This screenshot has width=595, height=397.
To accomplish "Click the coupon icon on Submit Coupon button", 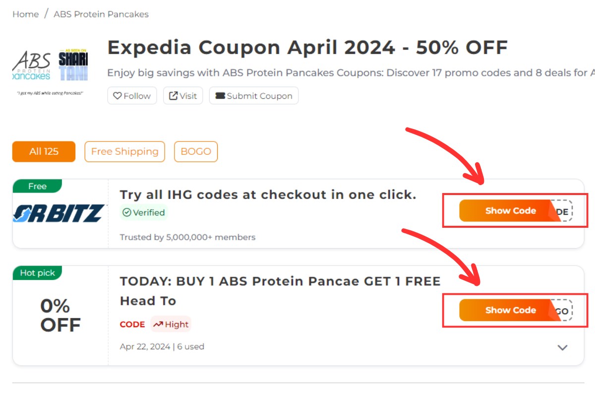I will click(221, 95).
